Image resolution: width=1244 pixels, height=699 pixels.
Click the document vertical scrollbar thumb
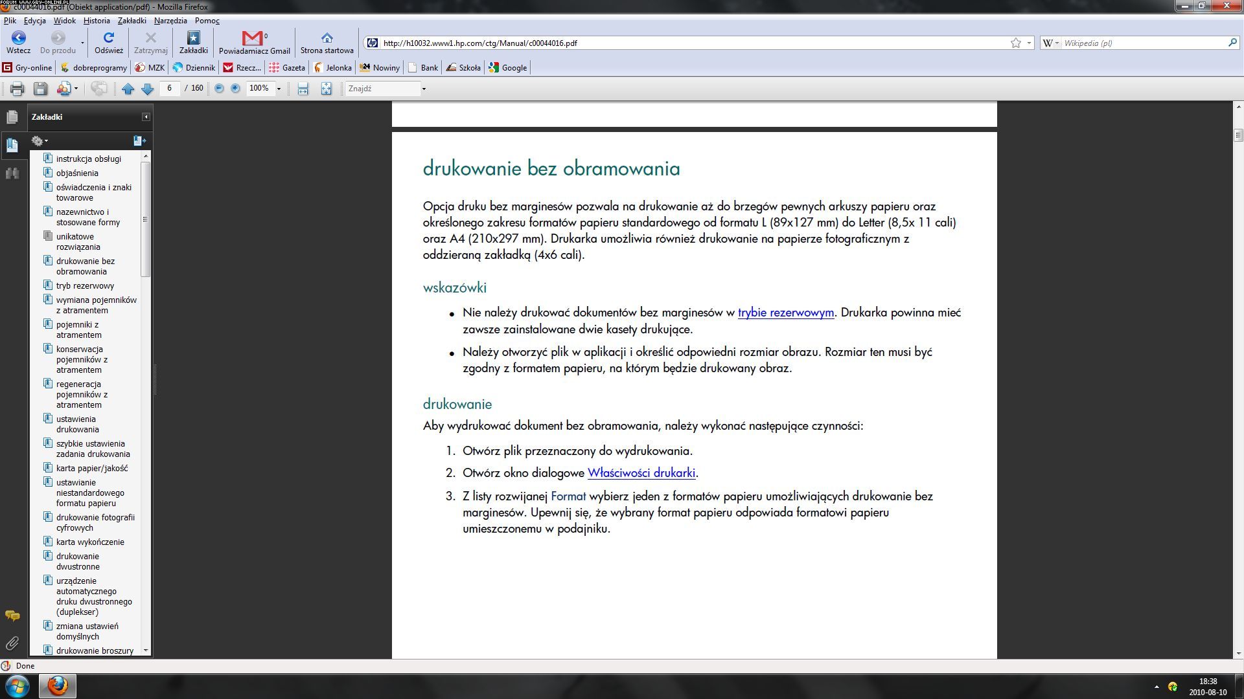(1238, 135)
